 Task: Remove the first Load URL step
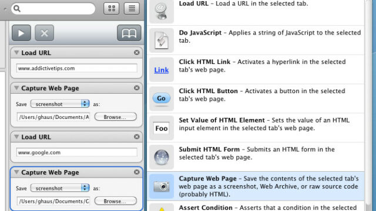click(x=137, y=52)
